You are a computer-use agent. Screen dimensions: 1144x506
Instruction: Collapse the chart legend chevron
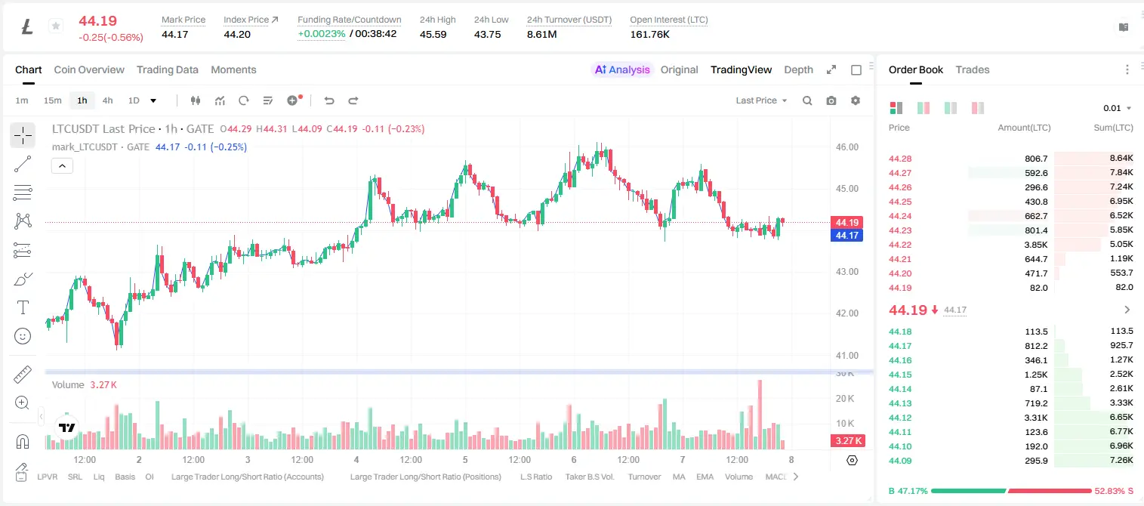point(62,166)
